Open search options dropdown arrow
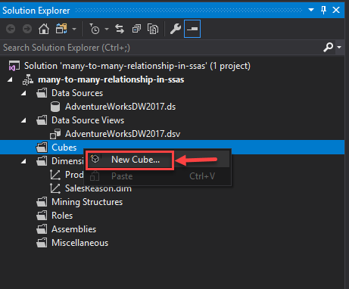Image resolution: width=349 pixels, height=289 pixels. click(339, 47)
